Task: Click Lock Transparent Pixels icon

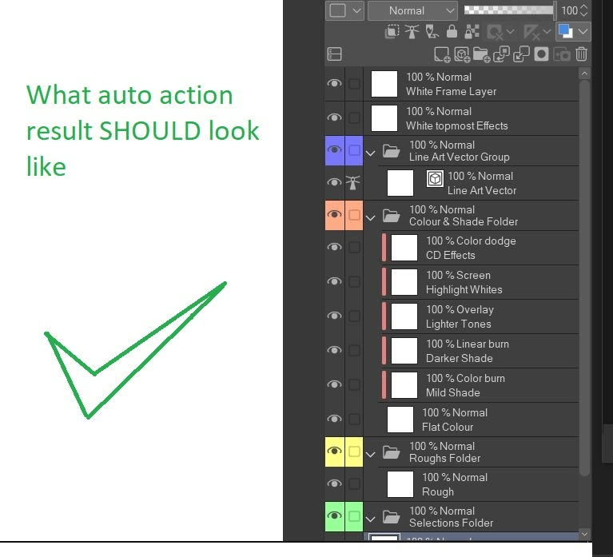Action: coord(472,32)
